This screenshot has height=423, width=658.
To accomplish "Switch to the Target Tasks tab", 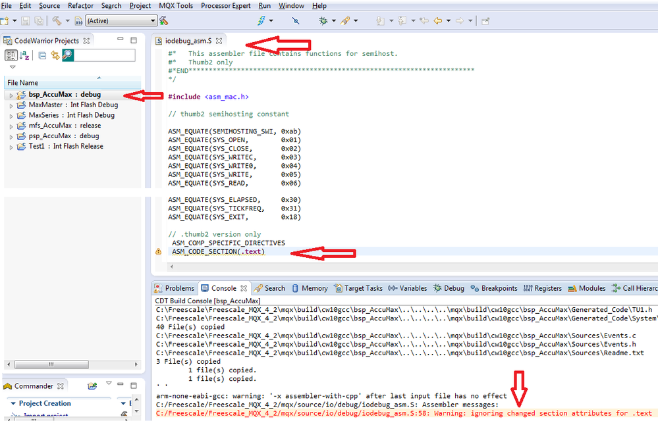I will pos(358,288).
